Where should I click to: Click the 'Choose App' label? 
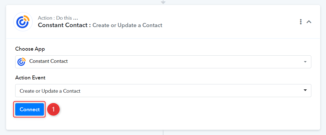pyautogui.click(x=30, y=49)
